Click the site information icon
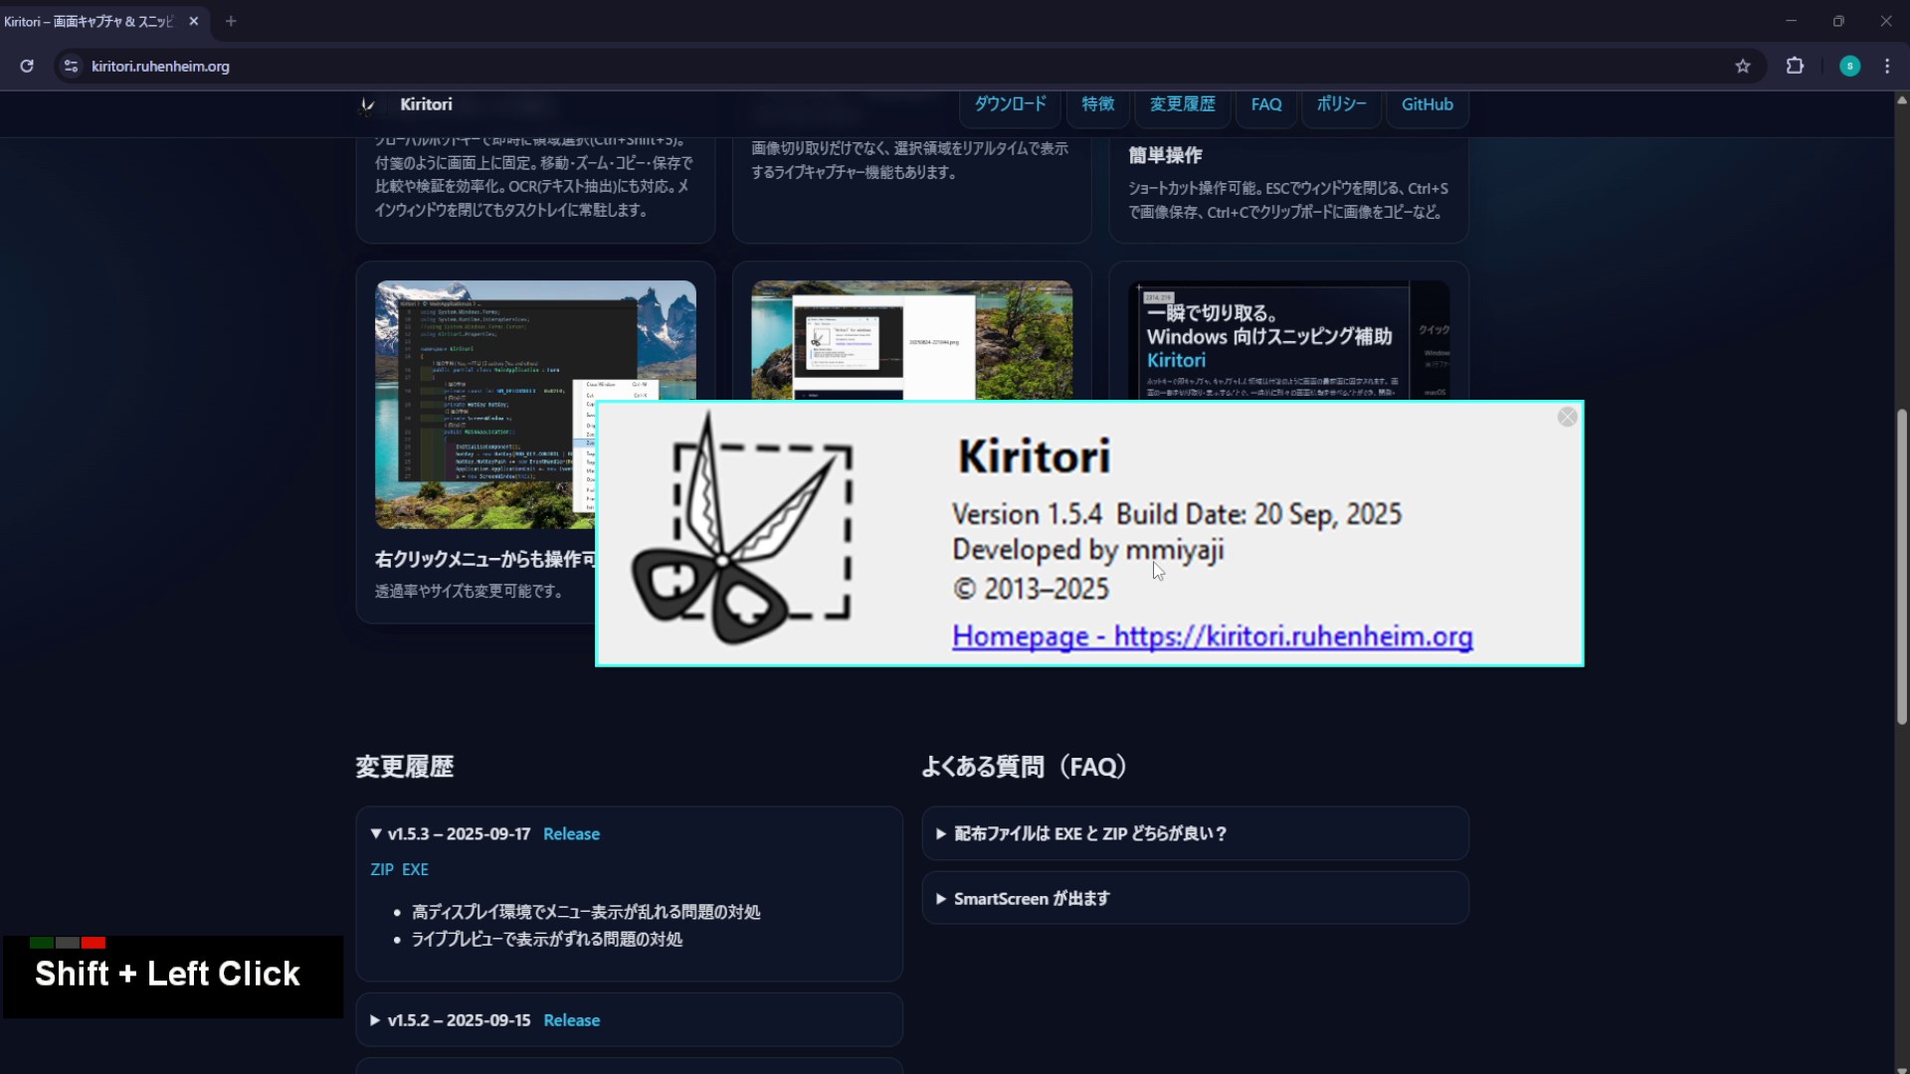 coord(71,66)
